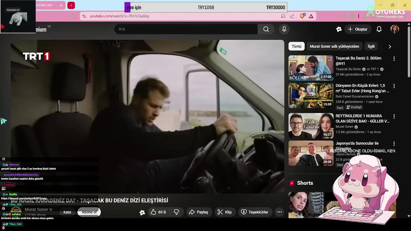Open the notifications bell
Image resolution: width=411 pixels, height=231 pixels.
[x=379, y=29]
